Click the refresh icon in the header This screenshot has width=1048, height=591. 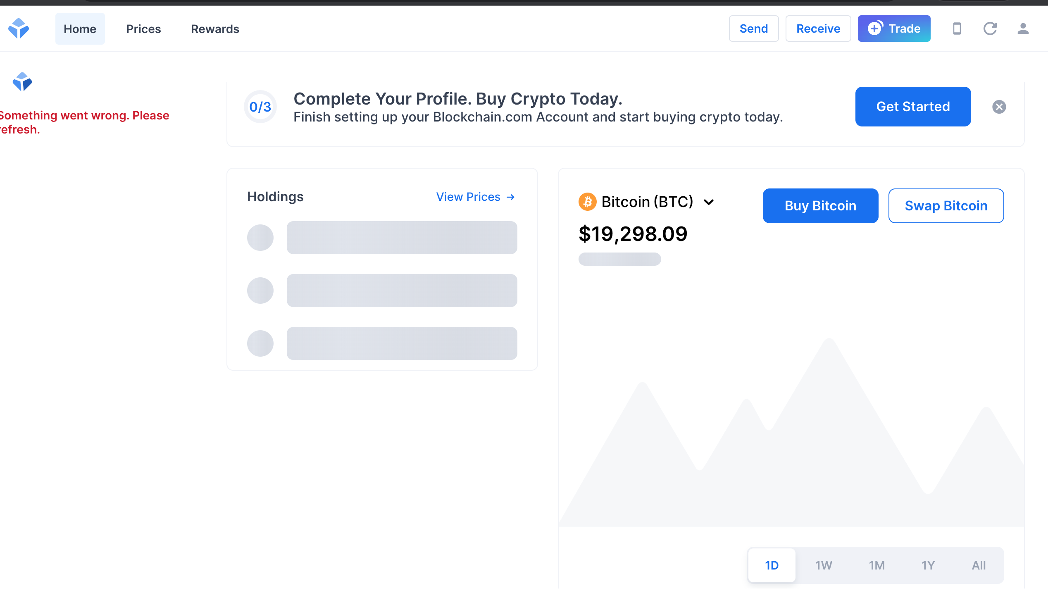pos(990,29)
